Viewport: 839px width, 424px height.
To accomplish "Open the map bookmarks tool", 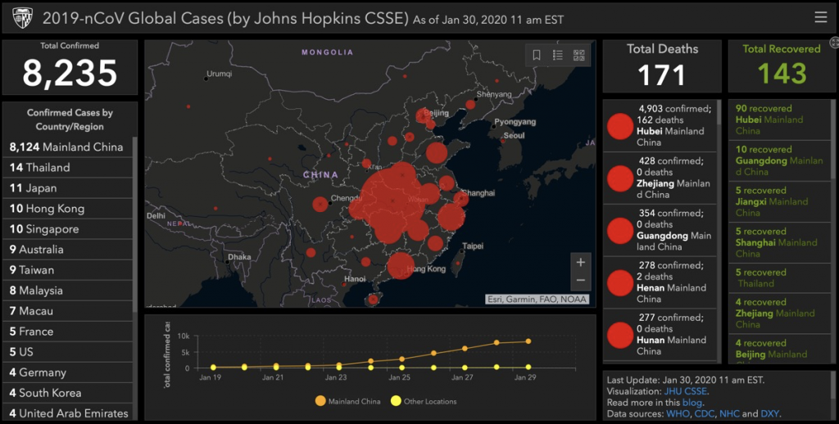I will [x=537, y=56].
